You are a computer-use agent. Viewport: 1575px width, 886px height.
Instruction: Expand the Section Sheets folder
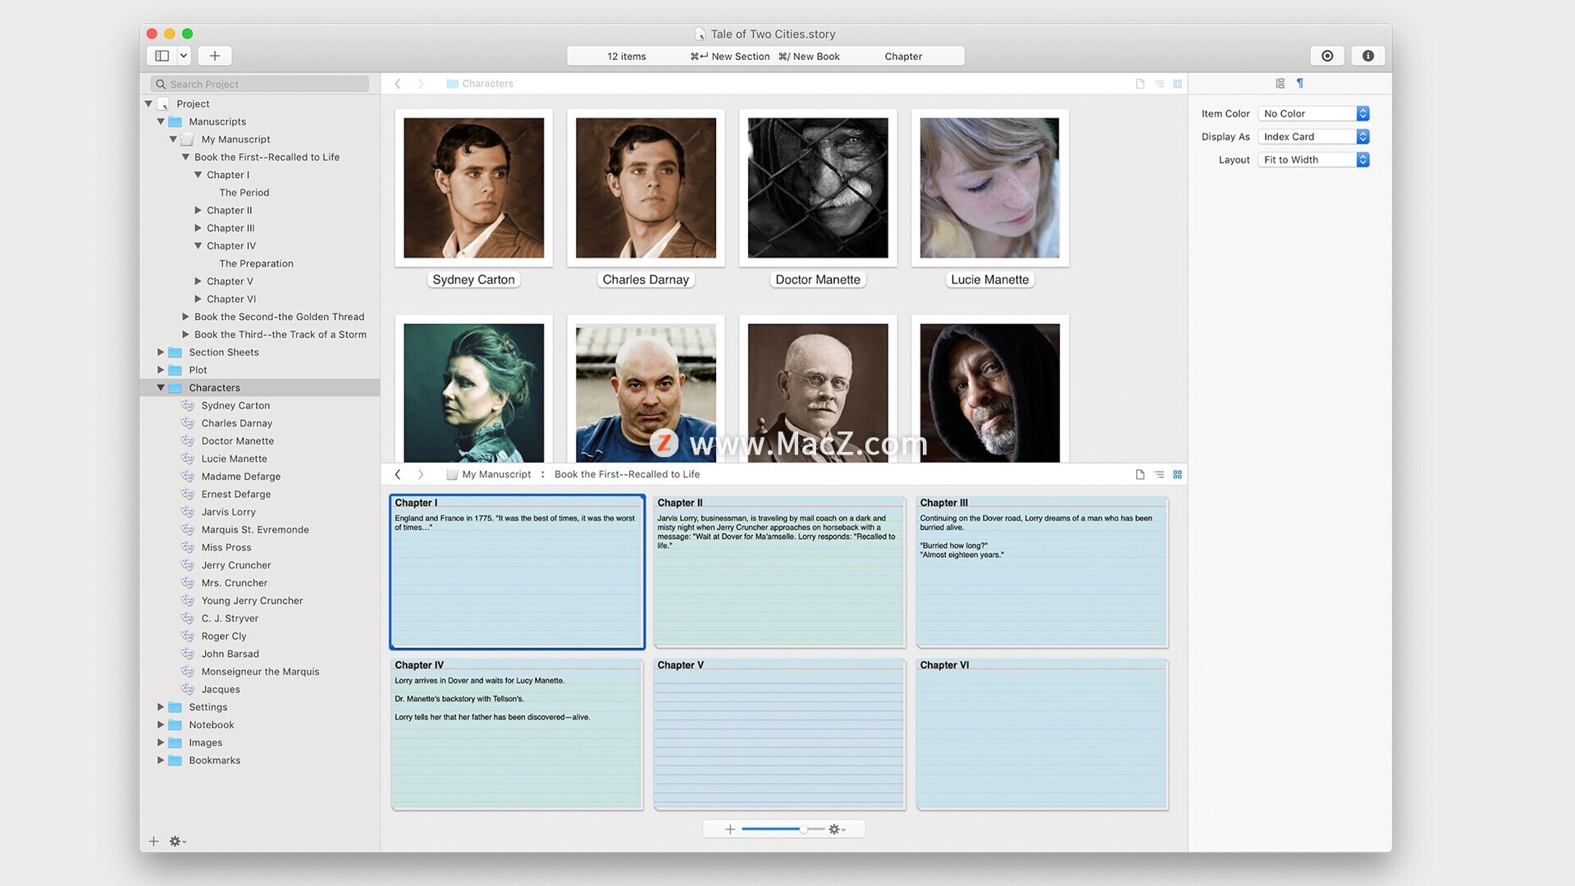click(x=161, y=353)
